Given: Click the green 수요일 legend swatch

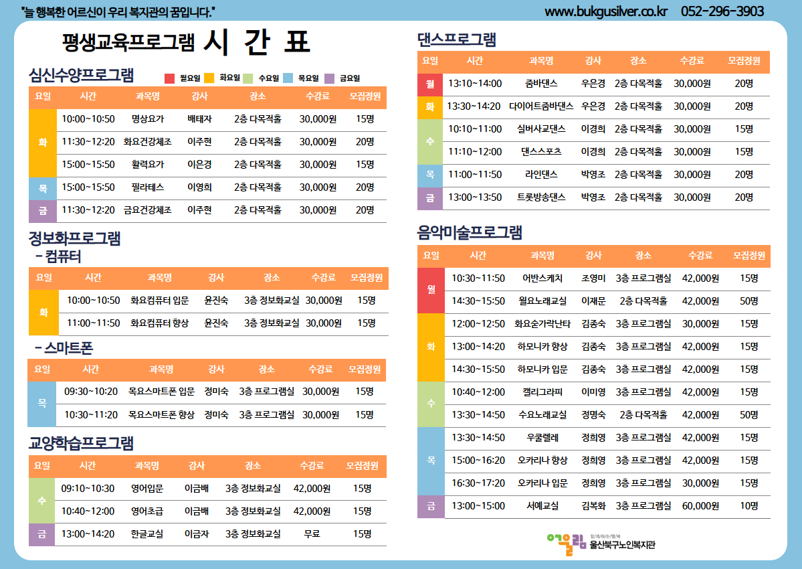Looking at the screenshot, I should (247, 78).
